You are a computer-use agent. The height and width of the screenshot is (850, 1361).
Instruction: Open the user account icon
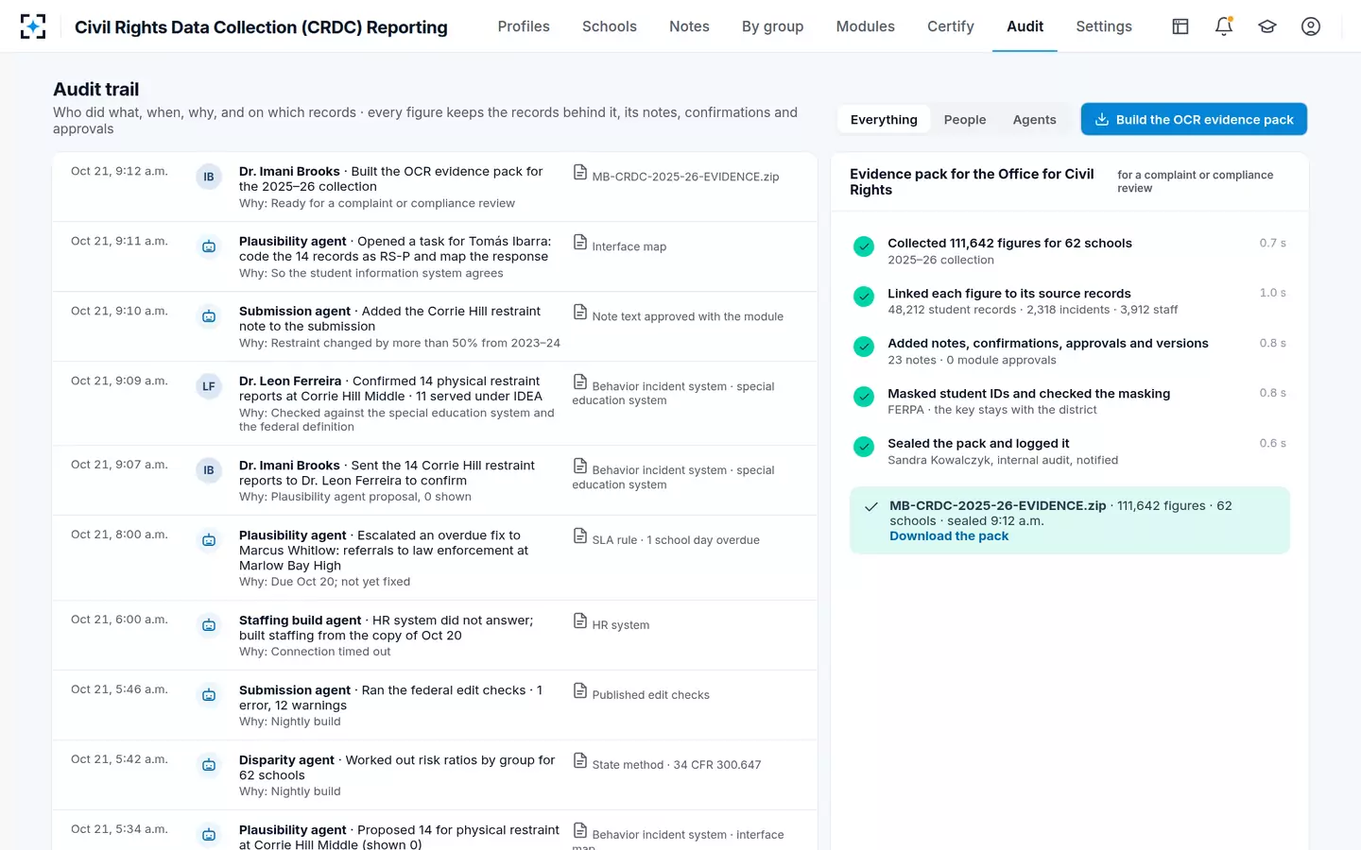1311,26
